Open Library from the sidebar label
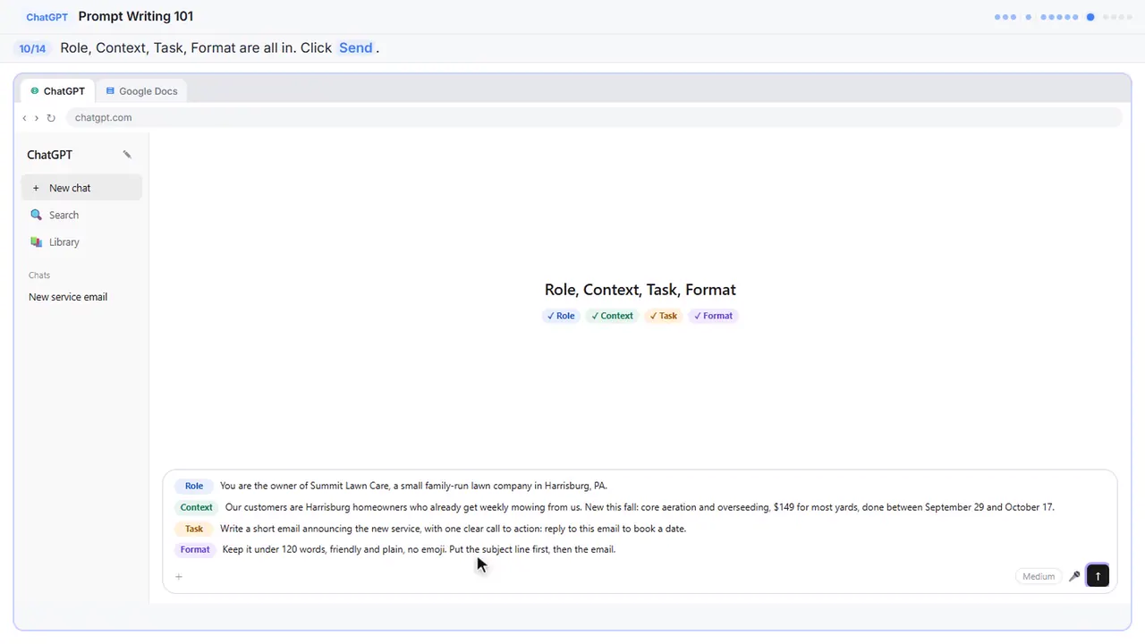This screenshot has width=1145, height=644. coord(64,242)
